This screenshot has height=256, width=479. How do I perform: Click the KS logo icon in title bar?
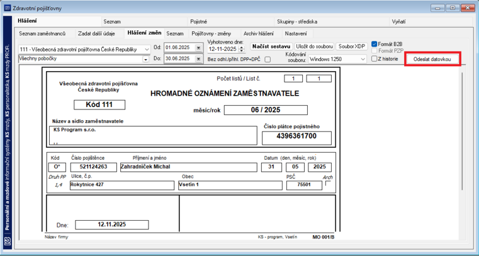(x=8, y=8)
